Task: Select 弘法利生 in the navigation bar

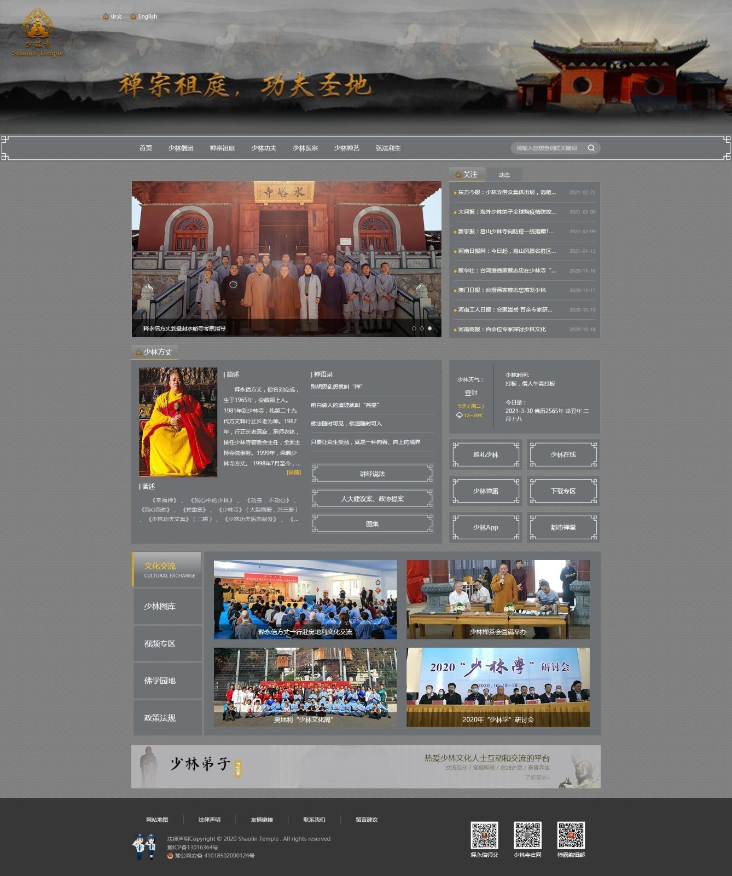Action: [x=388, y=148]
